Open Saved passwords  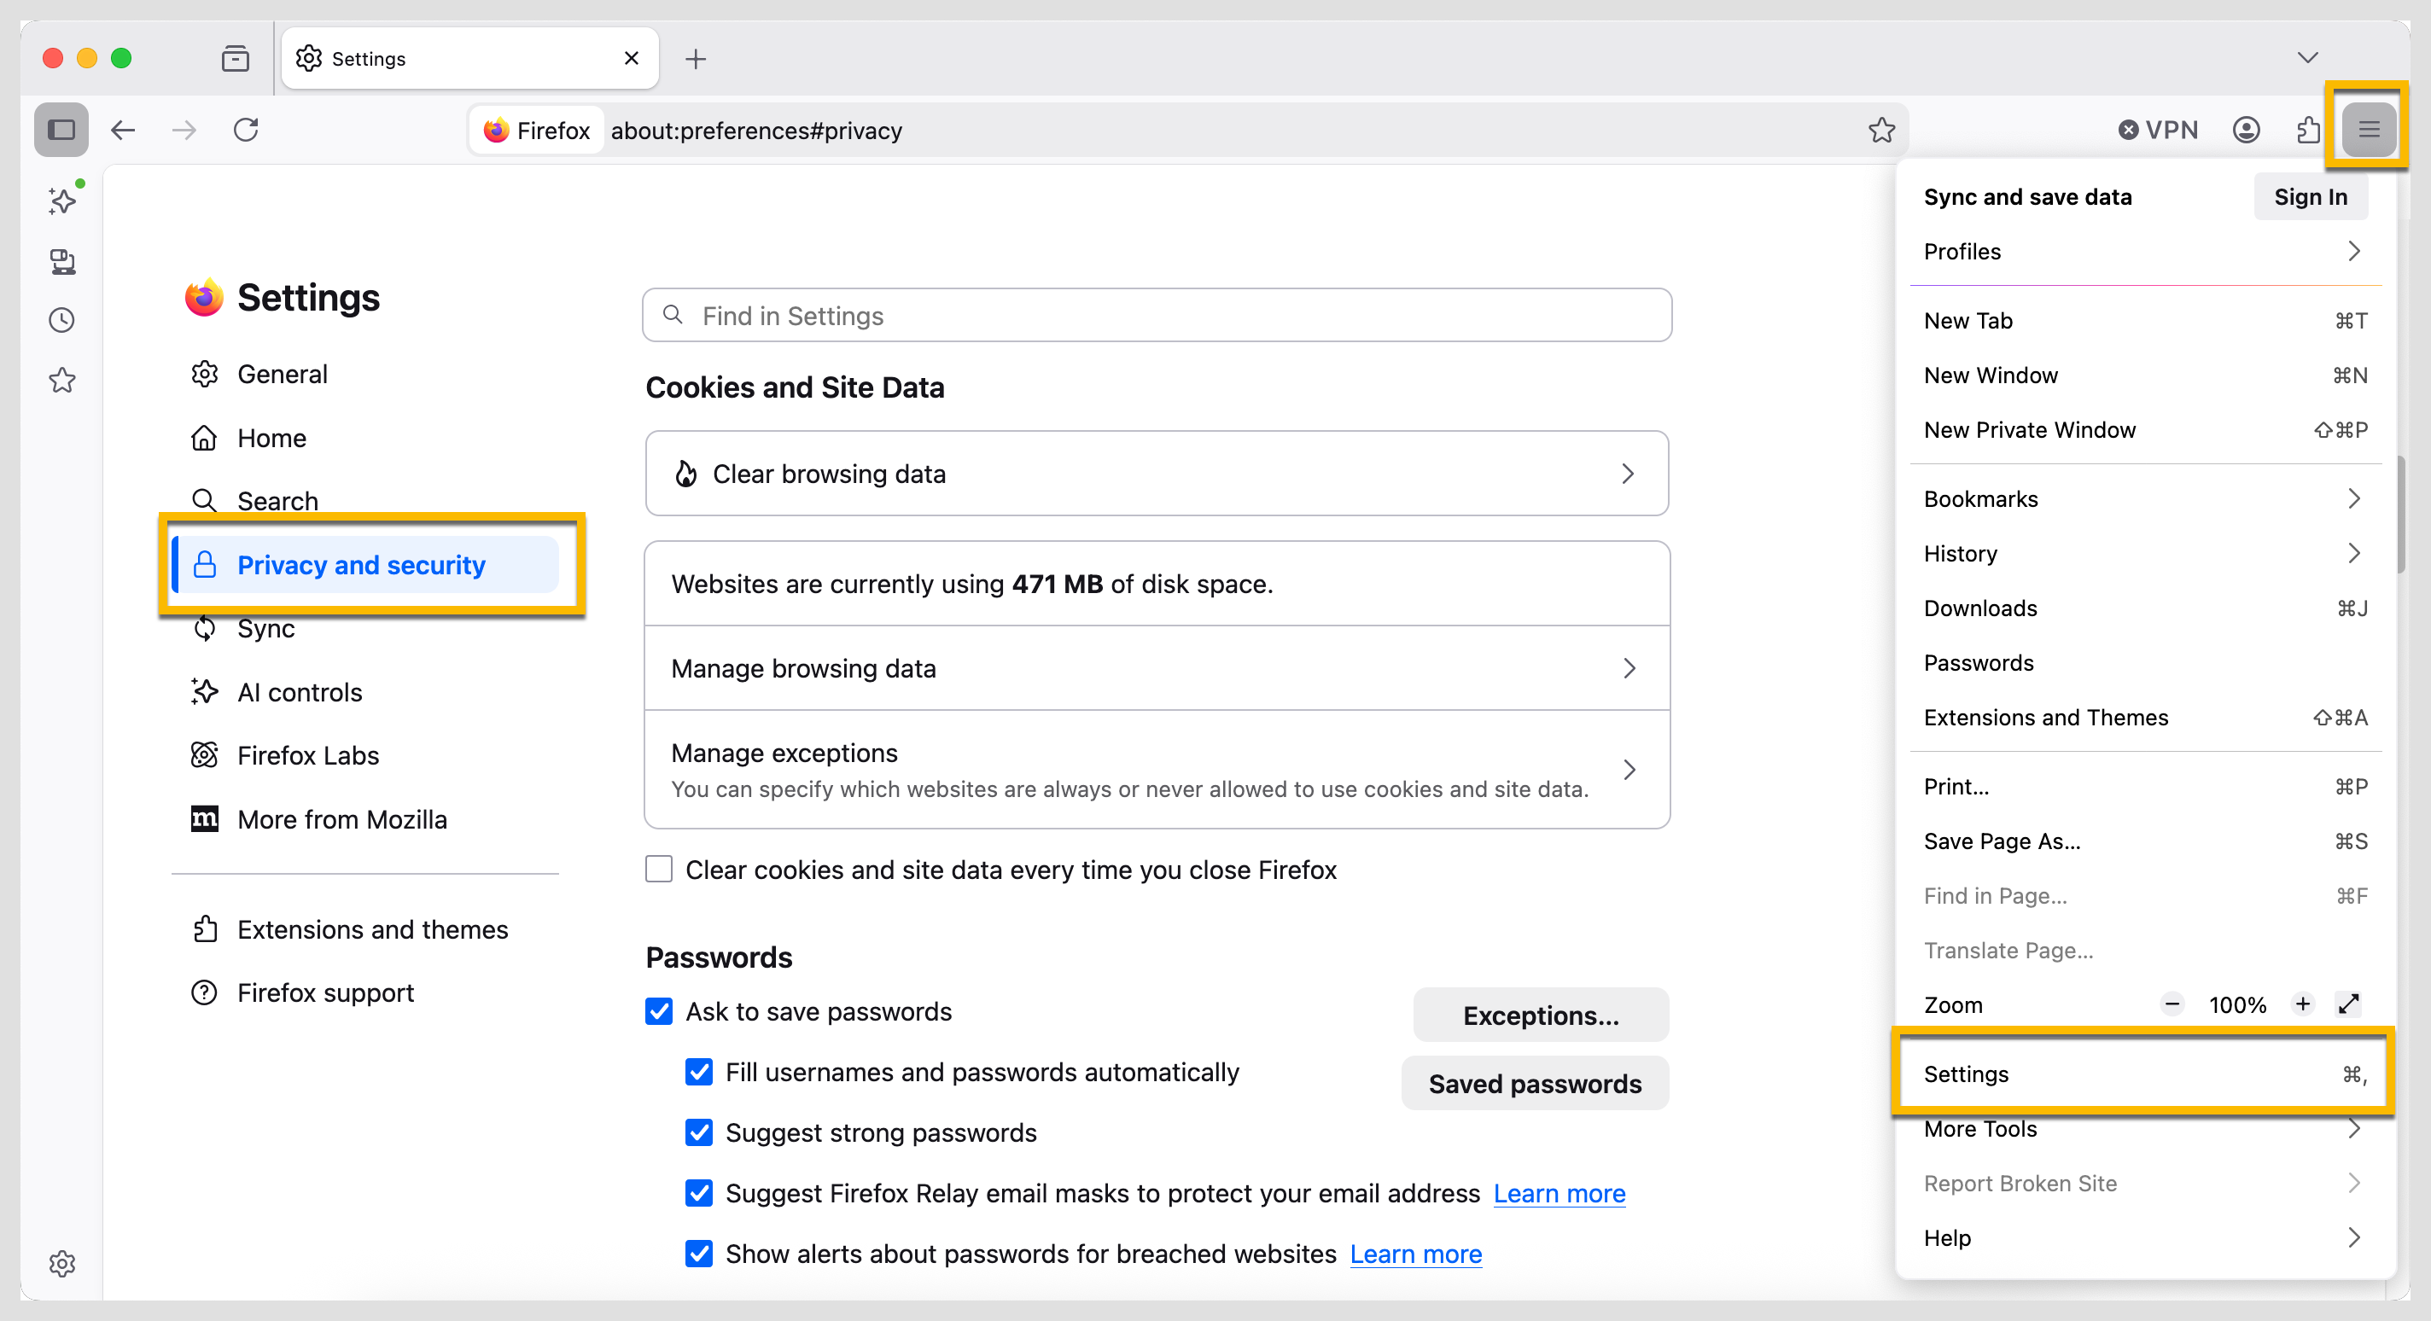[x=1535, y=1083]
